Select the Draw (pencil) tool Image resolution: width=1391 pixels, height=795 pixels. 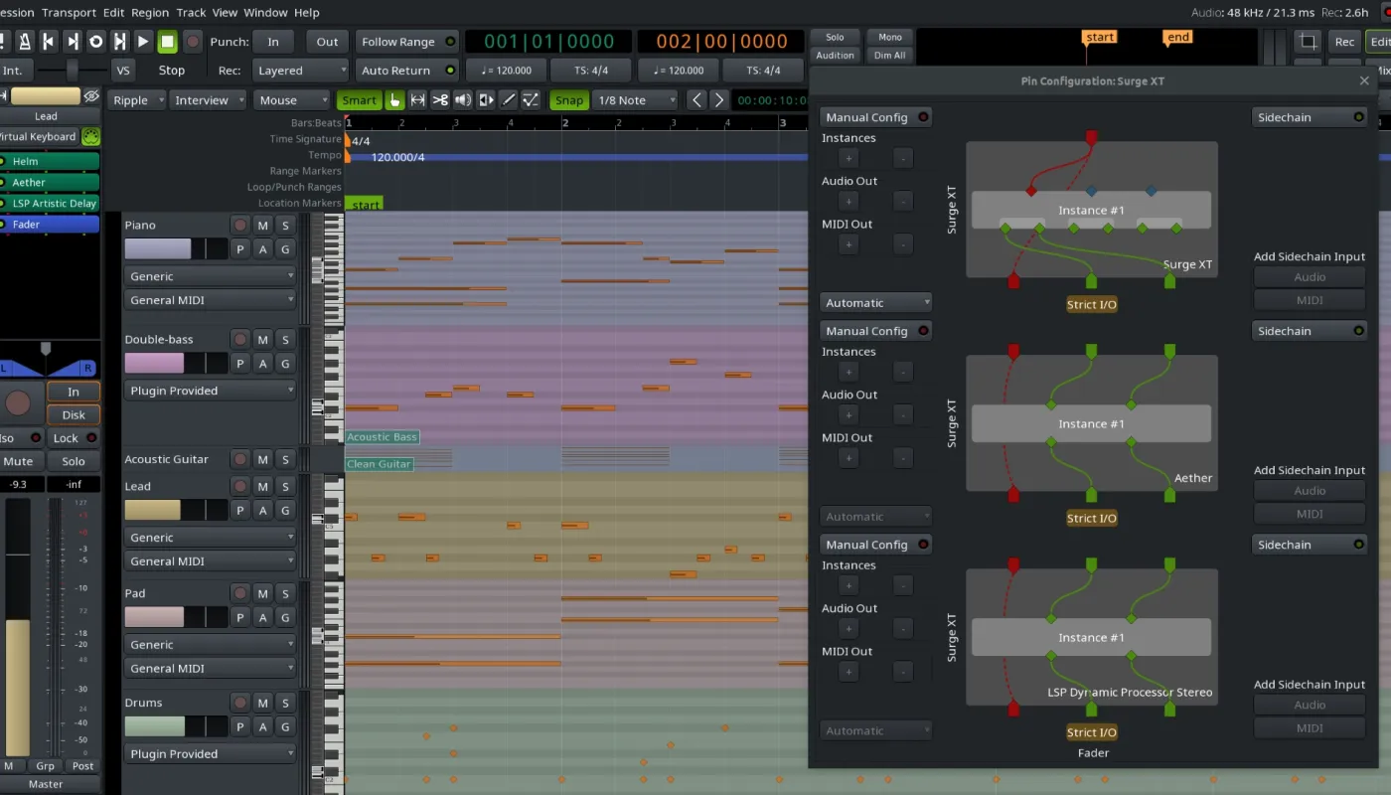tap(509, 100)
